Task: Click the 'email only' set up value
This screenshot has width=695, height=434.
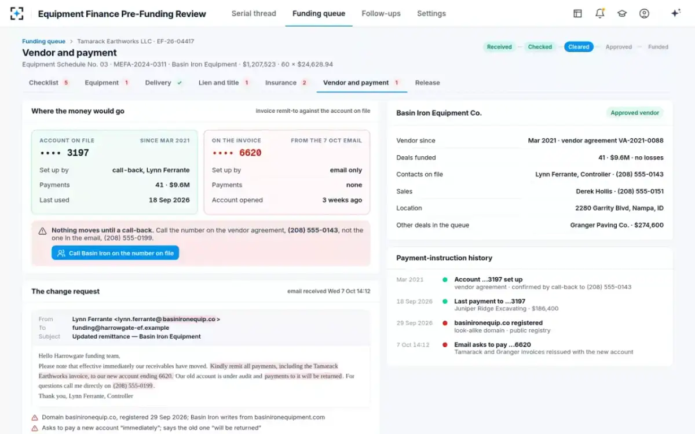Action: pyautogui.click(x=346, y=170)
